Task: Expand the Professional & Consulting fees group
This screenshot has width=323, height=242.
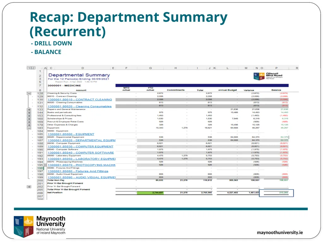Action: [29, 116]
